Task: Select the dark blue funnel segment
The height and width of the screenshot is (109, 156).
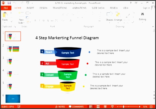Action: coord(68,52)
